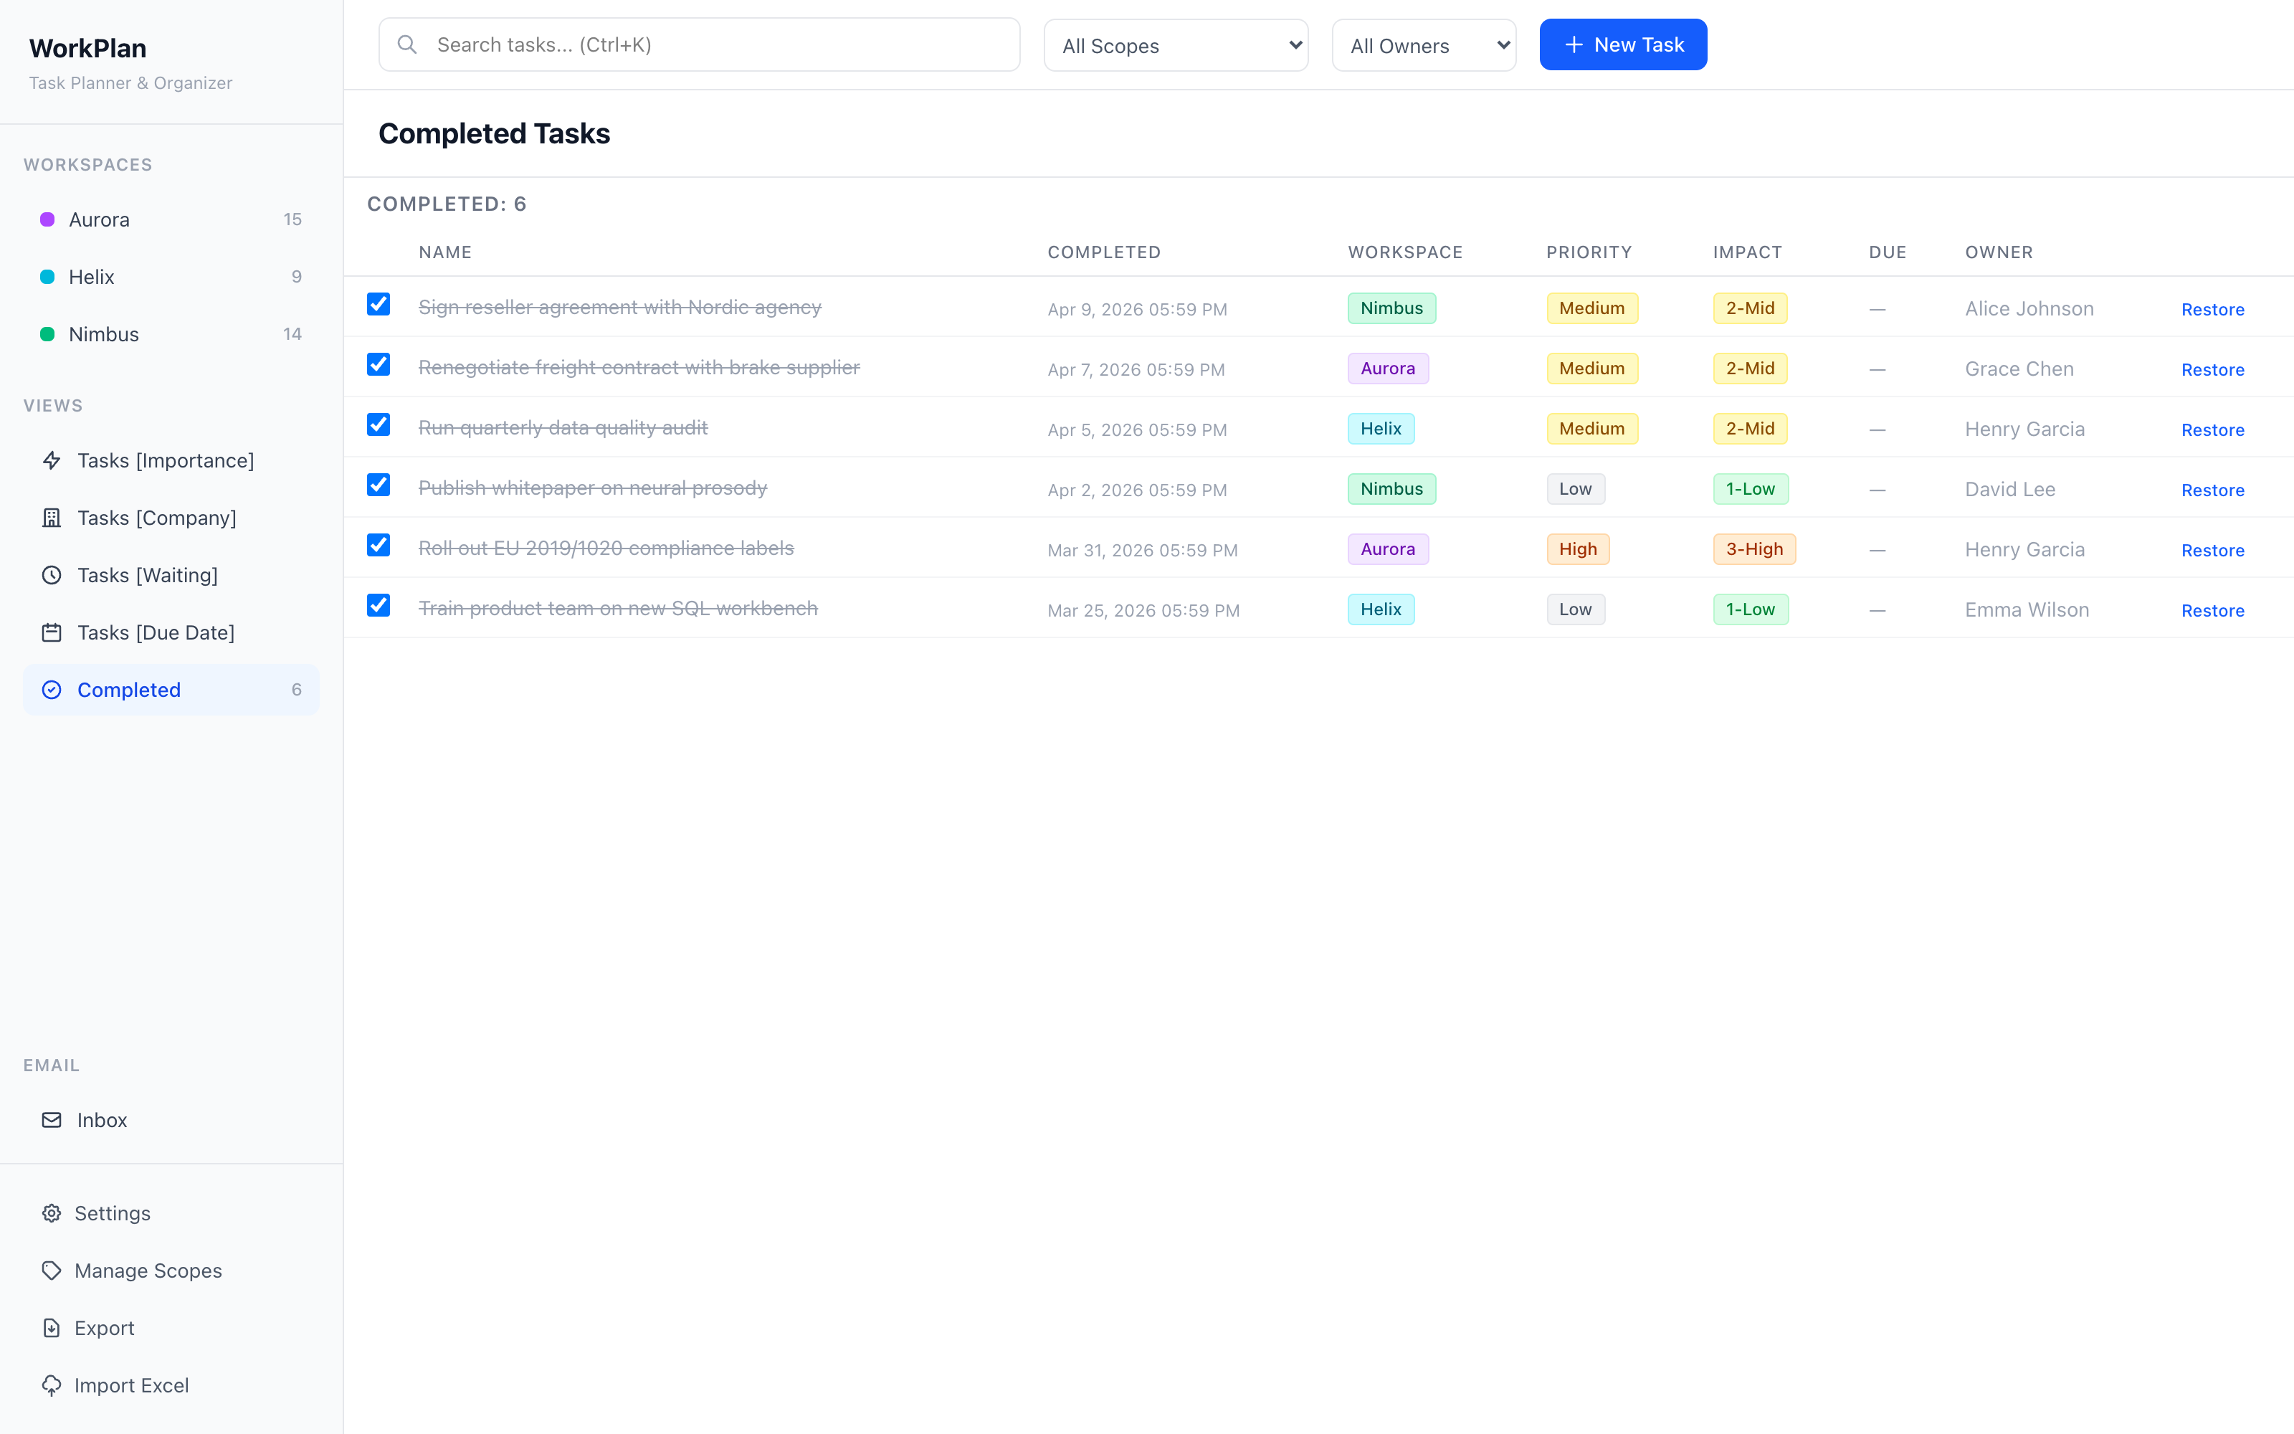Click the Nimbus badge on Publish whitepaper row
The image size is (2294, 1434).
(x=1391, y=490)
